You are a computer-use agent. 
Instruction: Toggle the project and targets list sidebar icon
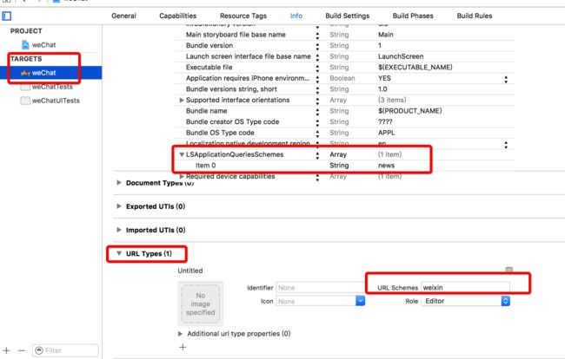point(6,16)
